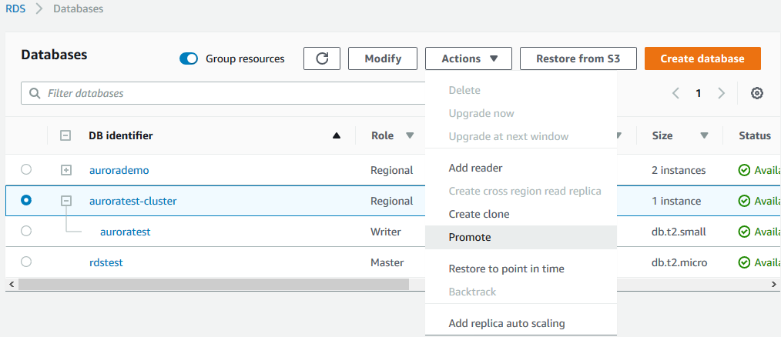
Task: Expand the aurorademo cluster row
Action: tap(66, 170)
